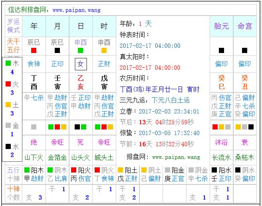Image resolution: width=262 pixels, height=206 pixels.
Task: Click the lunar date 丁酉(鸡)年正月廿一日
Action: [151, 90]
